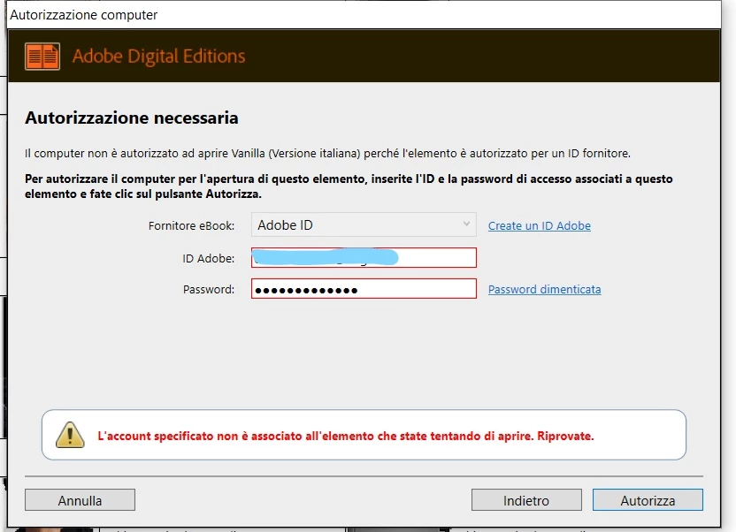The image size is (736, 532).
Task: Click the red account error message text
Action: click(x=346, y=436)
